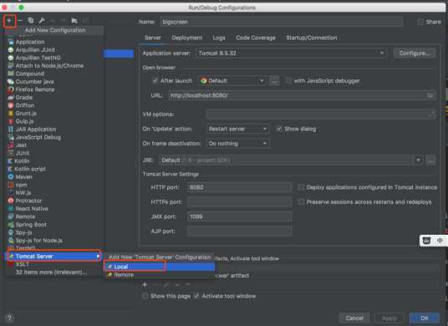
Task: Click the HTTP port field showing 8080
Action: click(x=239, y=187)
